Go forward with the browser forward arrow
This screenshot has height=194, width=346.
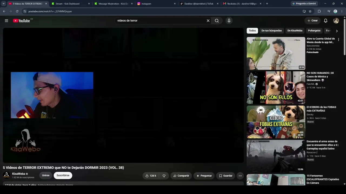coord(11,11)
